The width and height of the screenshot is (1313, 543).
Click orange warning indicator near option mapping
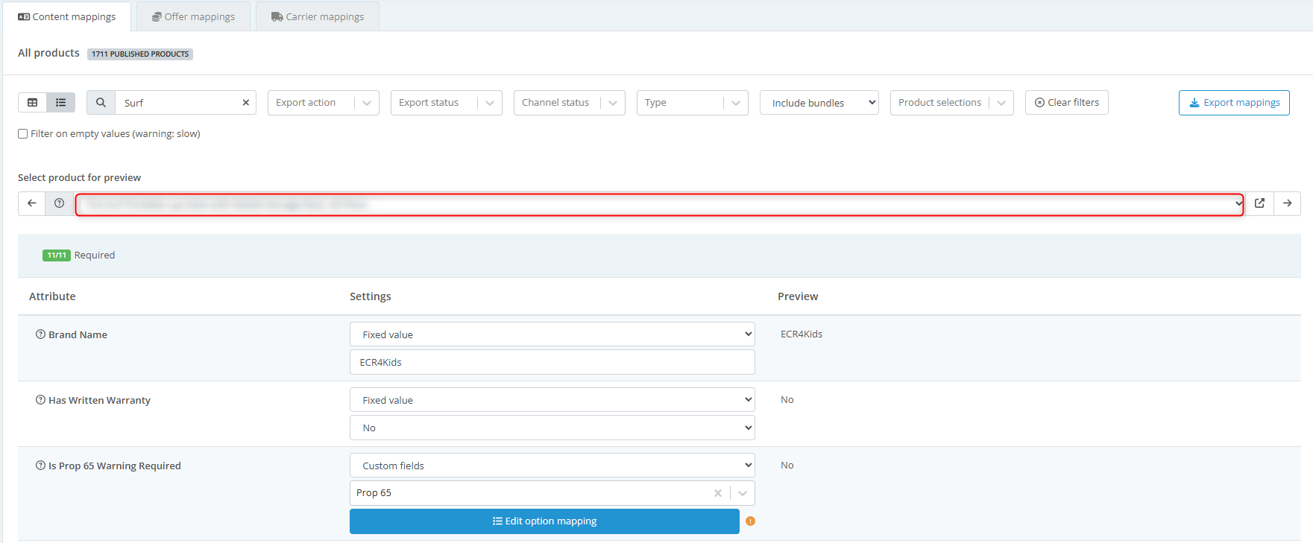click(750, 521)
